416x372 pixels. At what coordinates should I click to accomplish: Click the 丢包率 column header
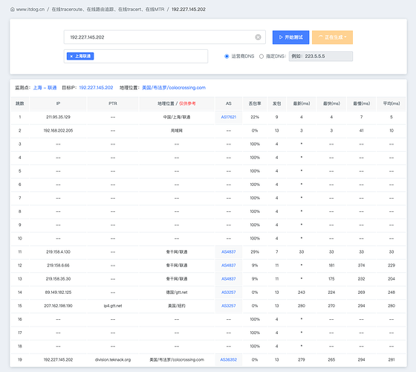pyautogui.click(x=255, y=103)
